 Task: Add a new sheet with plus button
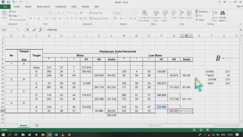(x=37, y=126)
